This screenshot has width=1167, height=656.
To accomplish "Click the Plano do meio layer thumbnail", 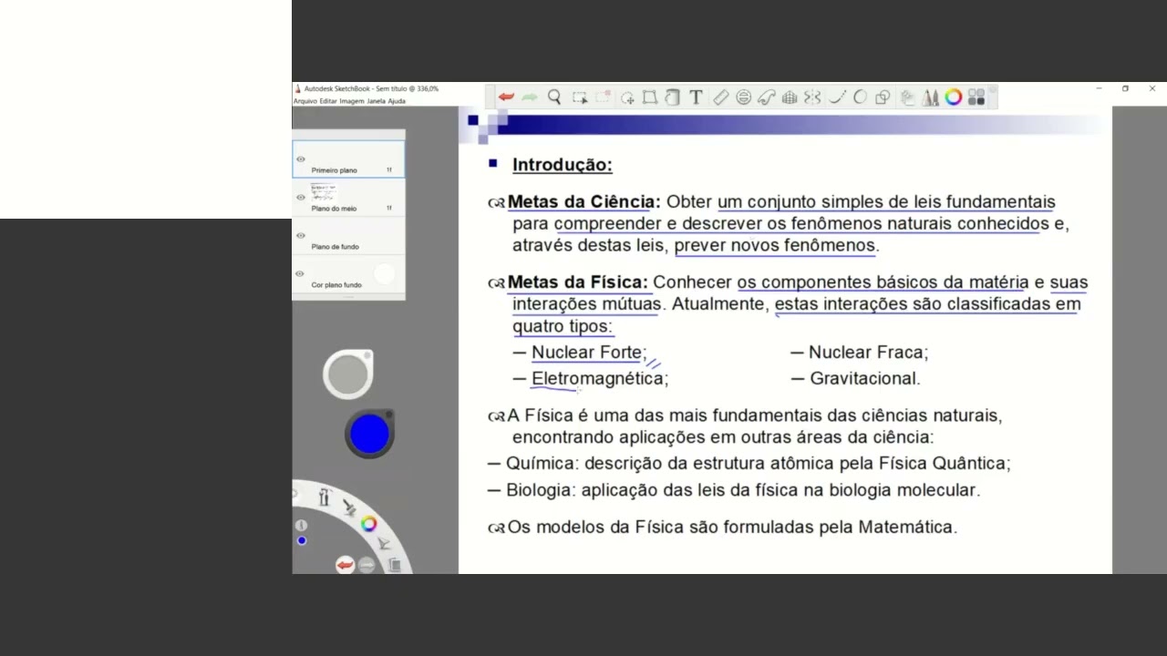I will (x=324, y=192).
